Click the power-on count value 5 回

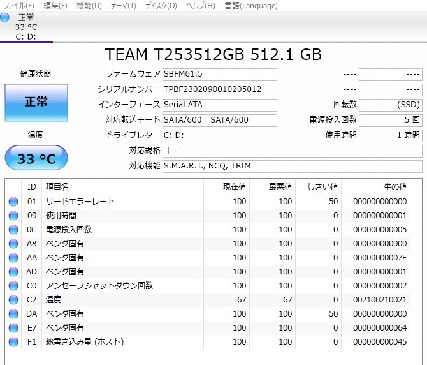(x=391, y=120)
